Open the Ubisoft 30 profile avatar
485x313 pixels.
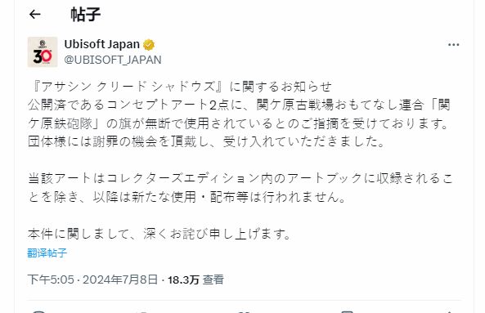pyautogui.click(x=43, y=52)
